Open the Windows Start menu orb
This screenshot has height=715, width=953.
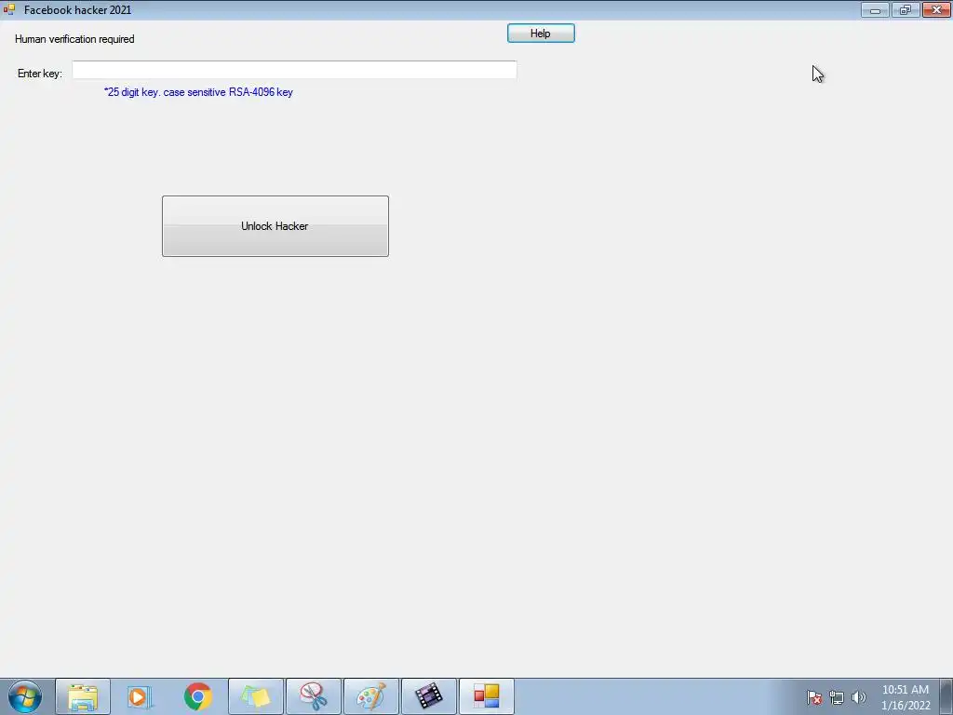coord(25,696)
